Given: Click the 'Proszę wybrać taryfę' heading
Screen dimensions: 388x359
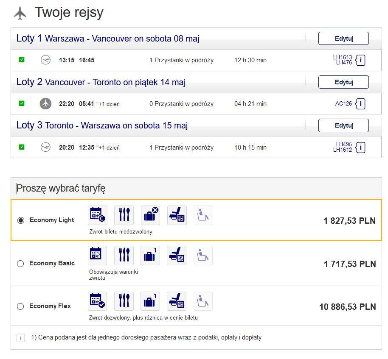Looking at the screenshot, I should (61, 189).
